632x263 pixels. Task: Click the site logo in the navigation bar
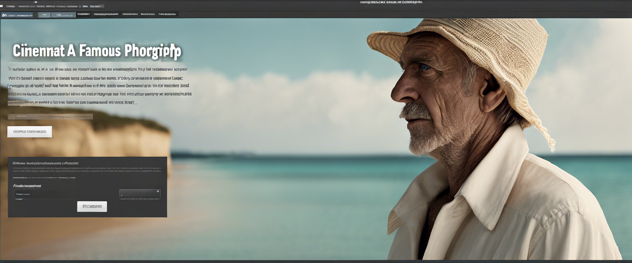pos(17,15)
